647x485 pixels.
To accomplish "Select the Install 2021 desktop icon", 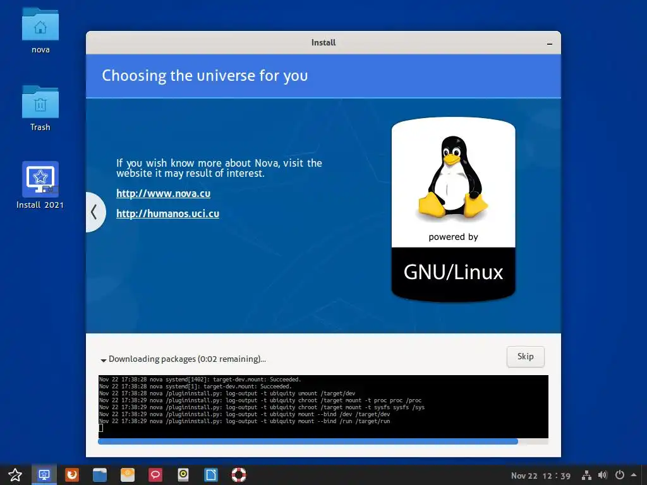I will coord(40,185).
